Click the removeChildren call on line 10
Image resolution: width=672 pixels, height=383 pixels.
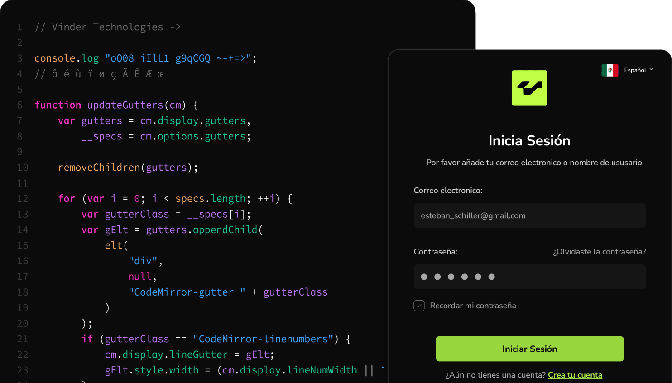click(99, 168)
